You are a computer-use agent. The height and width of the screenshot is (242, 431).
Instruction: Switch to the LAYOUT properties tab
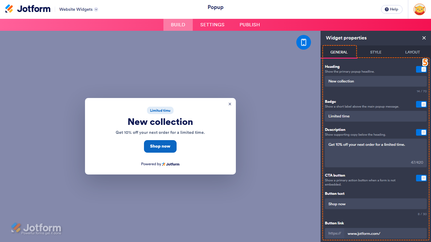pyautogui.click(x=412, y=52)
